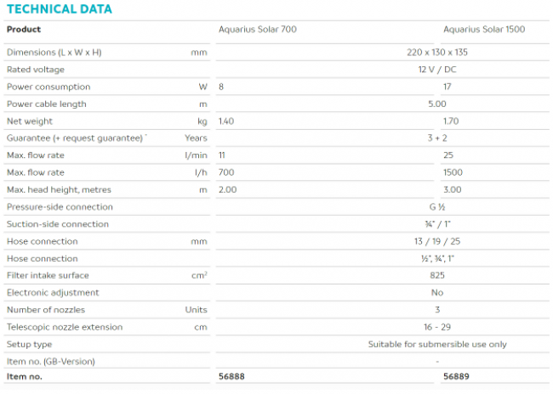Click Suitable for submersible use only
553x394 pixels.
pos(437,345)
